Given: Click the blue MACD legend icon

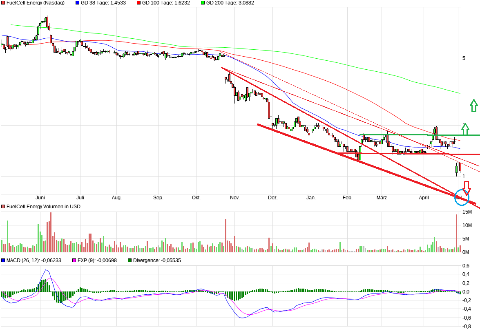Looking at the screenshot, I should (3, 260).
